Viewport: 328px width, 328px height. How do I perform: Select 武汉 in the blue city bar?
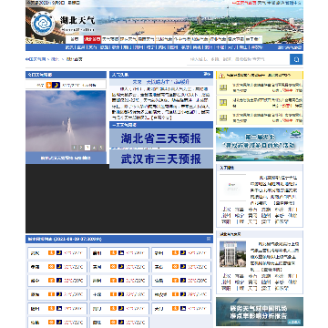coord(70,47)
